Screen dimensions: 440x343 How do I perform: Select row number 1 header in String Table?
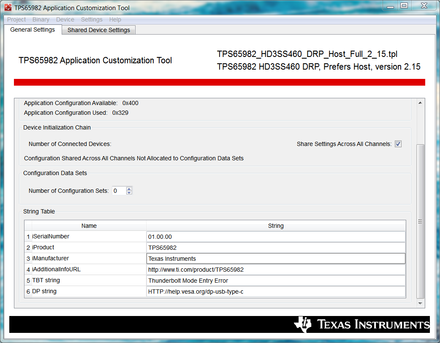coord(28,237)
